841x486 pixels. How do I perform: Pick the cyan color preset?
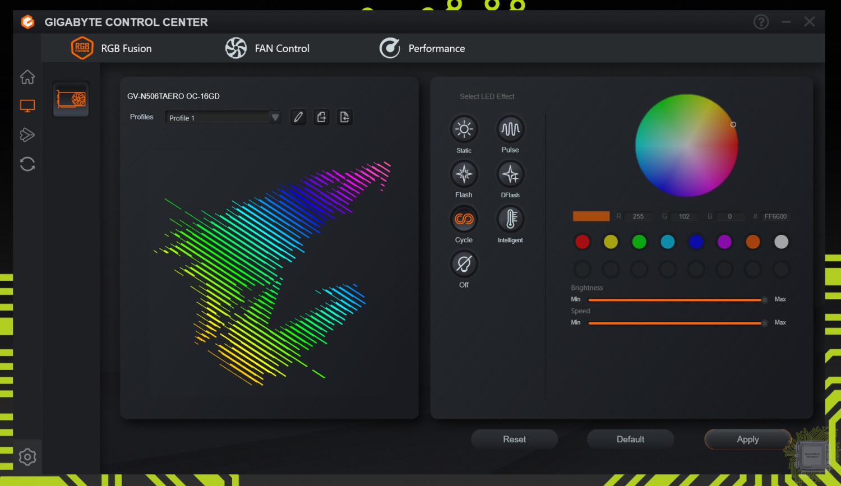pos(667,242)
